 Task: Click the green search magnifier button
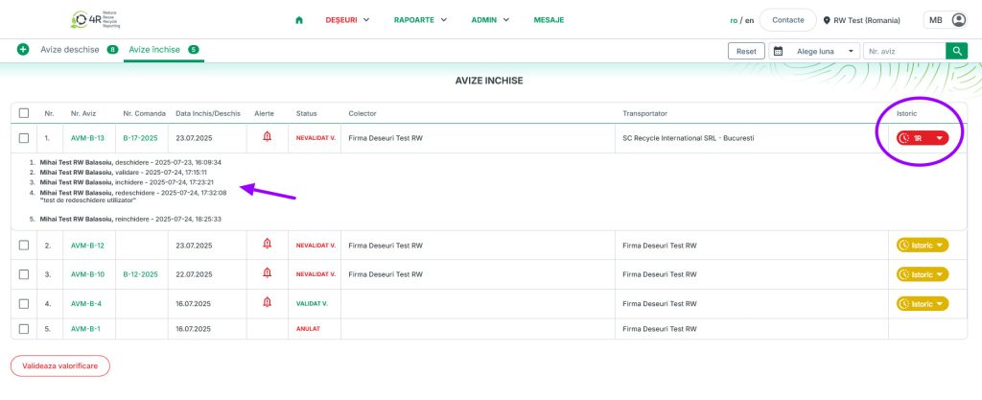point(956,51)
